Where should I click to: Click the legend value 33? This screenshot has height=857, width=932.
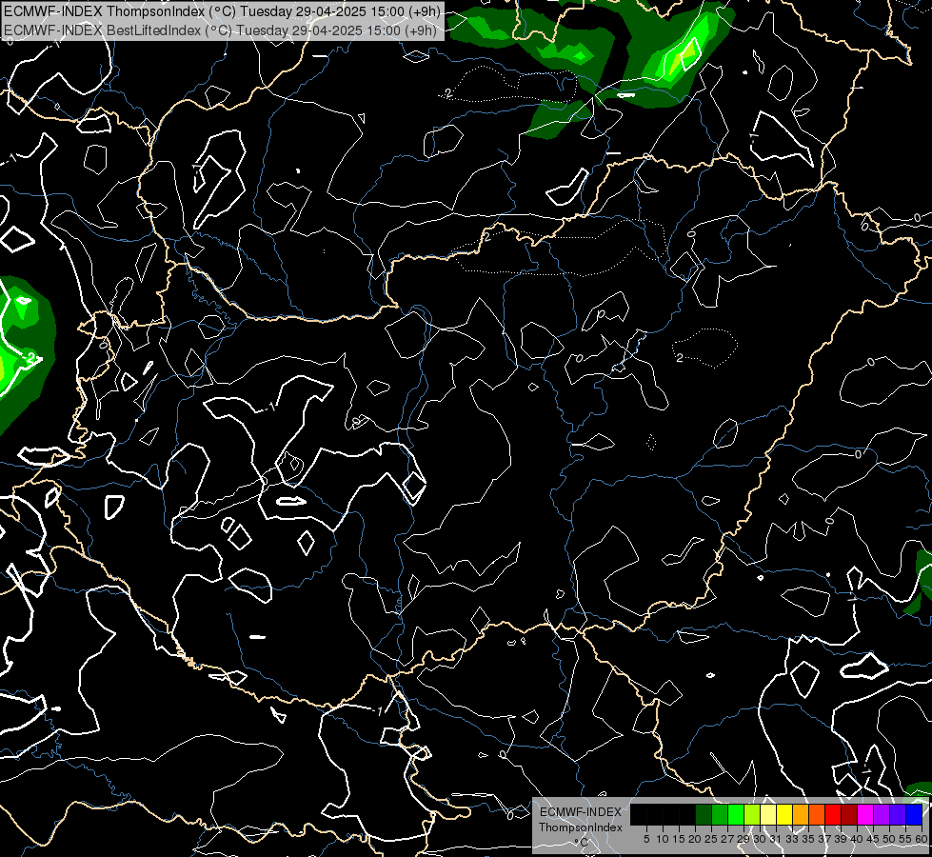(x=792, y=839)
